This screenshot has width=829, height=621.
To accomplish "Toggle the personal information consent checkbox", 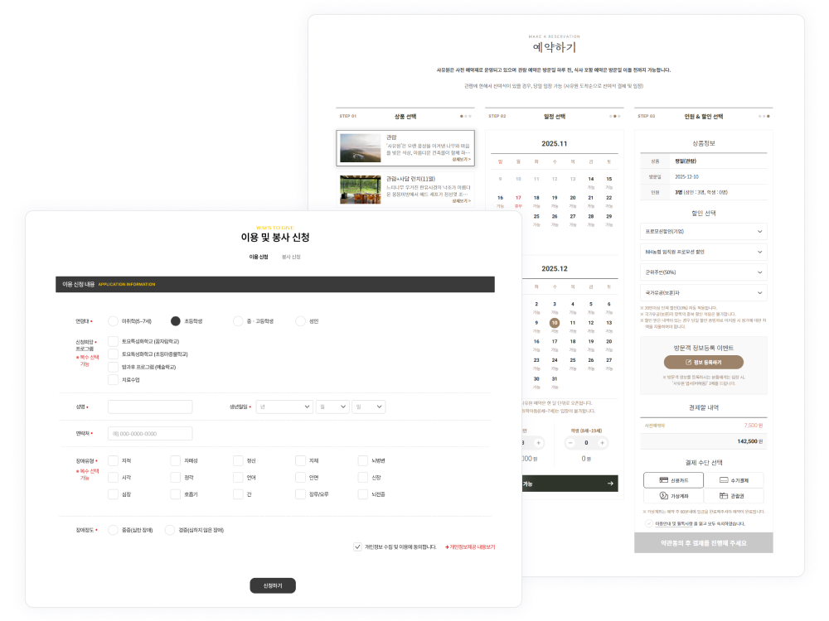I will pos(357,547).
